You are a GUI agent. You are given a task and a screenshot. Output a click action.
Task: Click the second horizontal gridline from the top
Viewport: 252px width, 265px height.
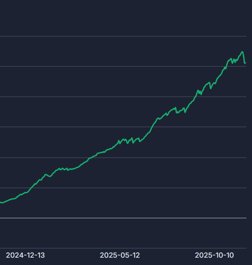(x=110, y=66)
